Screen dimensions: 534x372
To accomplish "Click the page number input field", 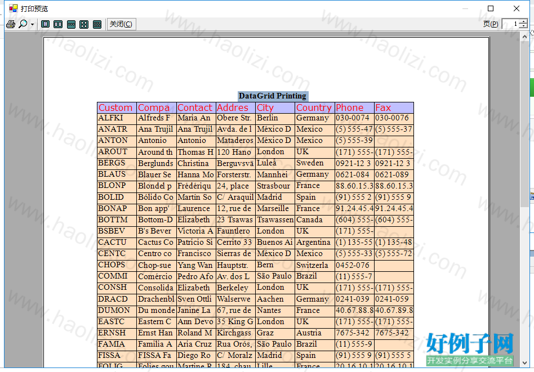I will pyautogui.click(x=510, y=24).
